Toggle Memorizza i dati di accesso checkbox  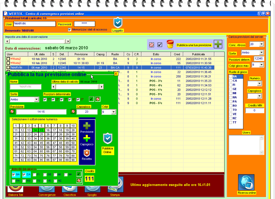[69, 29]
